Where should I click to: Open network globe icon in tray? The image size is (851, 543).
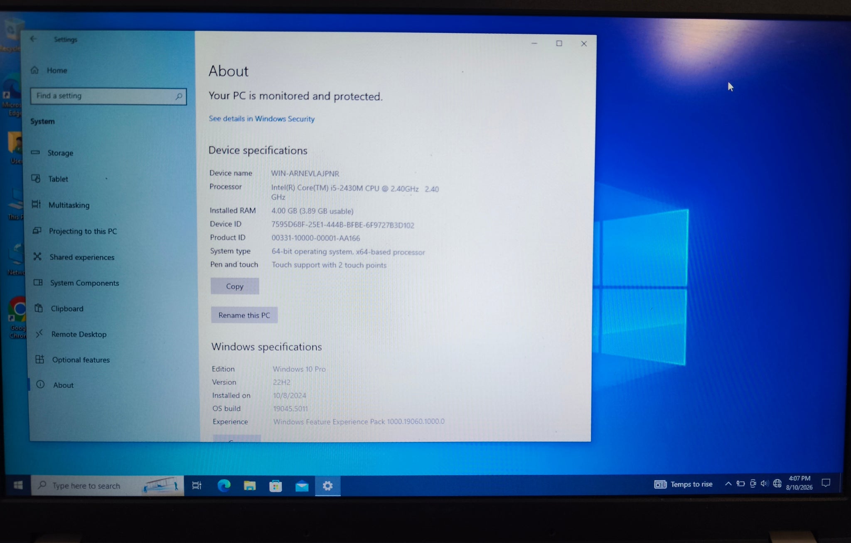(777, 483)
